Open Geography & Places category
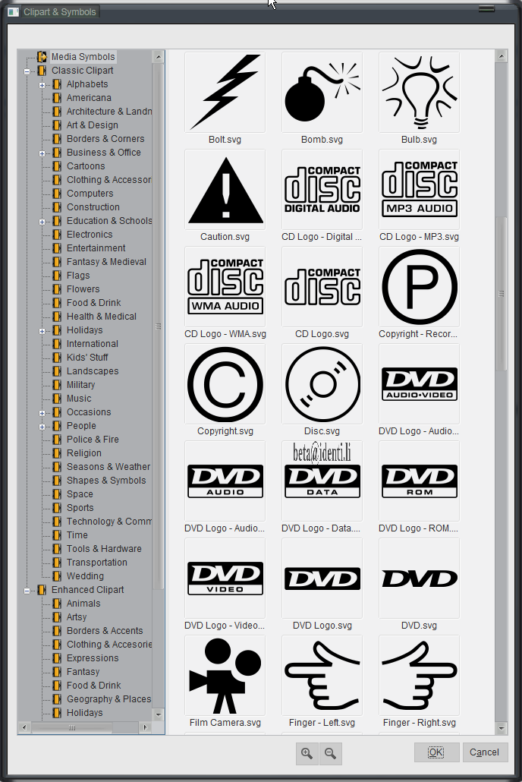522x782 pixels. (108, 699)
